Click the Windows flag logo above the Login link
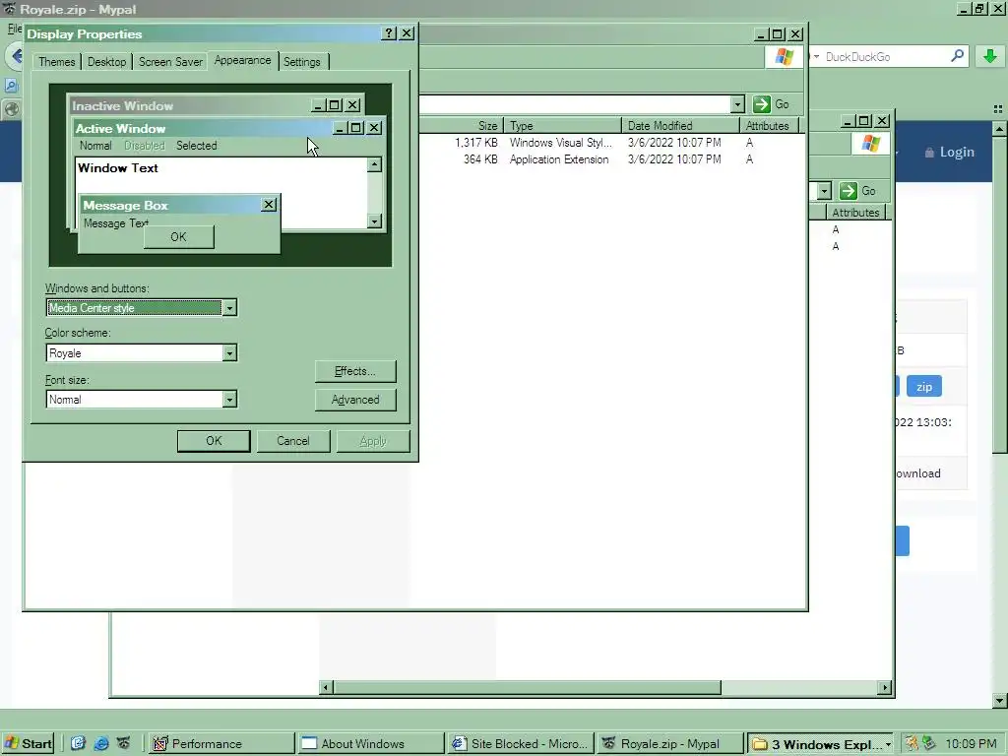The height and width of the screenshot is (756, 1008). tap(871, 144)
